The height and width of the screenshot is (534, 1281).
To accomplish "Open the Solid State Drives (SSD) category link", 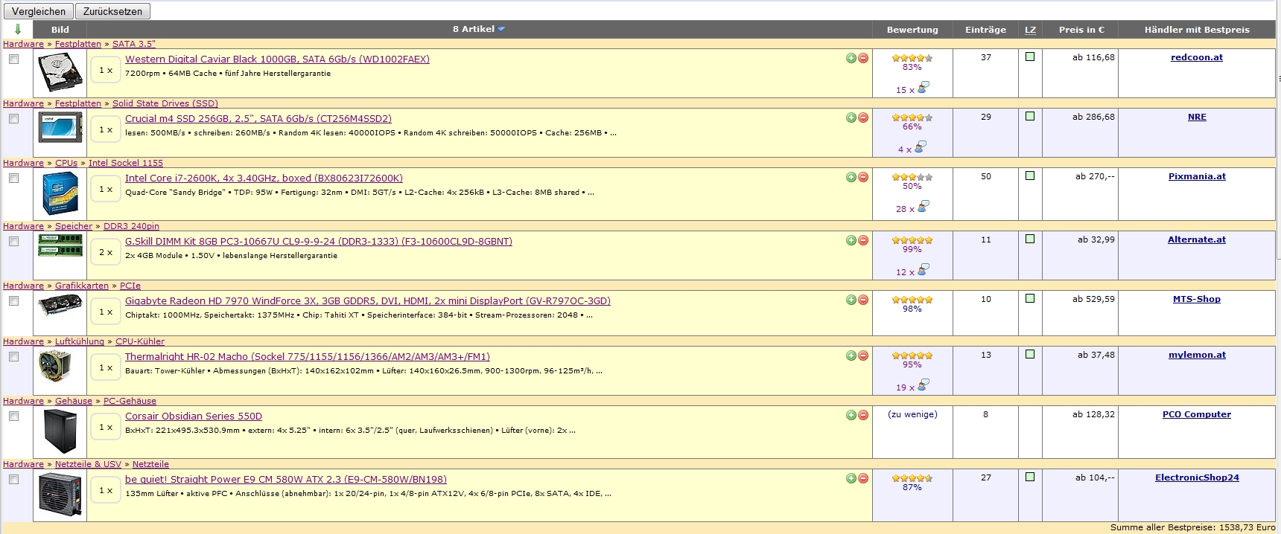I will pos(165,103).
